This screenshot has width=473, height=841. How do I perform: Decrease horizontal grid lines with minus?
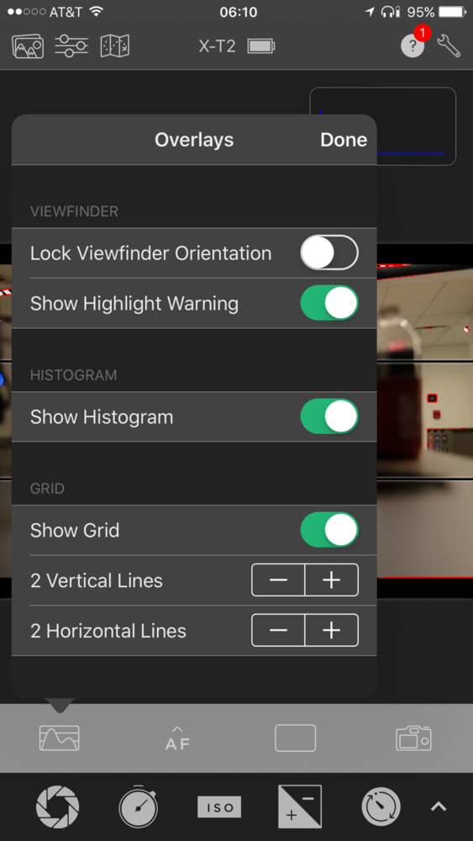pyautogui.click(x=278, y=630)
